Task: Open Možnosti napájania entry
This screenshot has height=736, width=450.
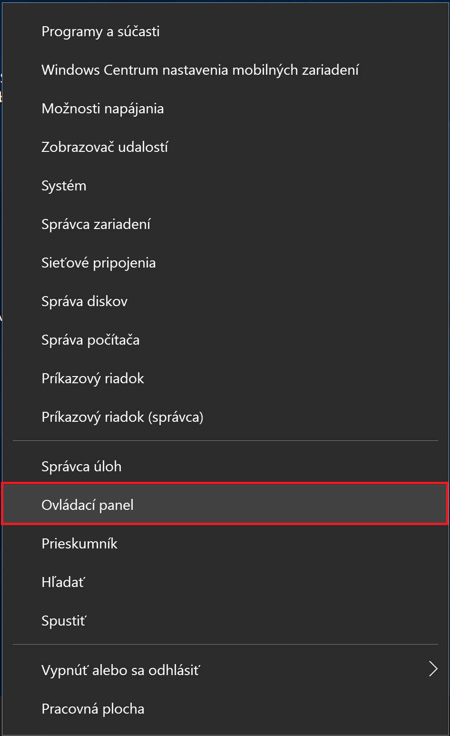Action: point(225,109)
